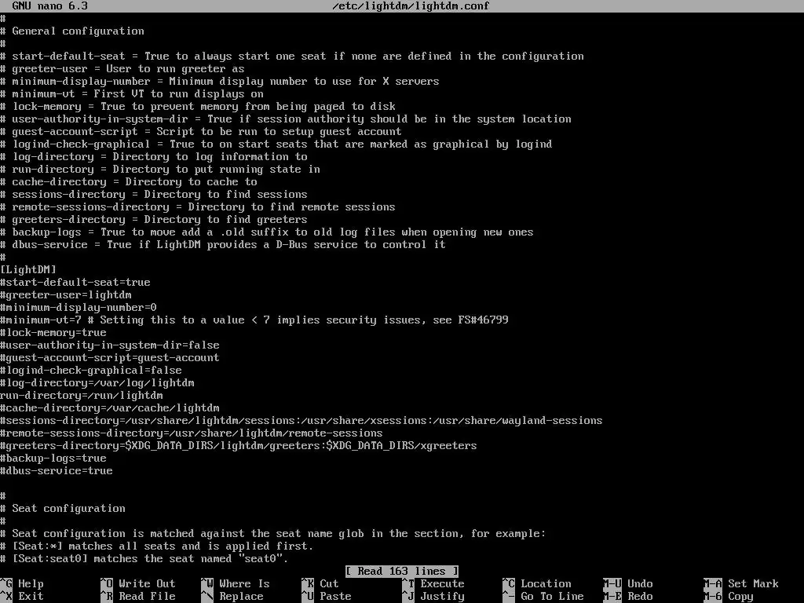The width and height of the screenshot is (804, 603).
Task: Click the '# General configuration' comment heading
Action: (72, 31)
